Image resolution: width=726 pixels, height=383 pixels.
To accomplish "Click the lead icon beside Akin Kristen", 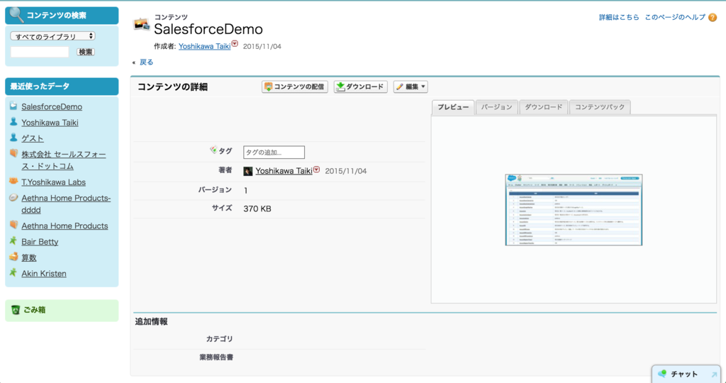I will pos(13,272).
